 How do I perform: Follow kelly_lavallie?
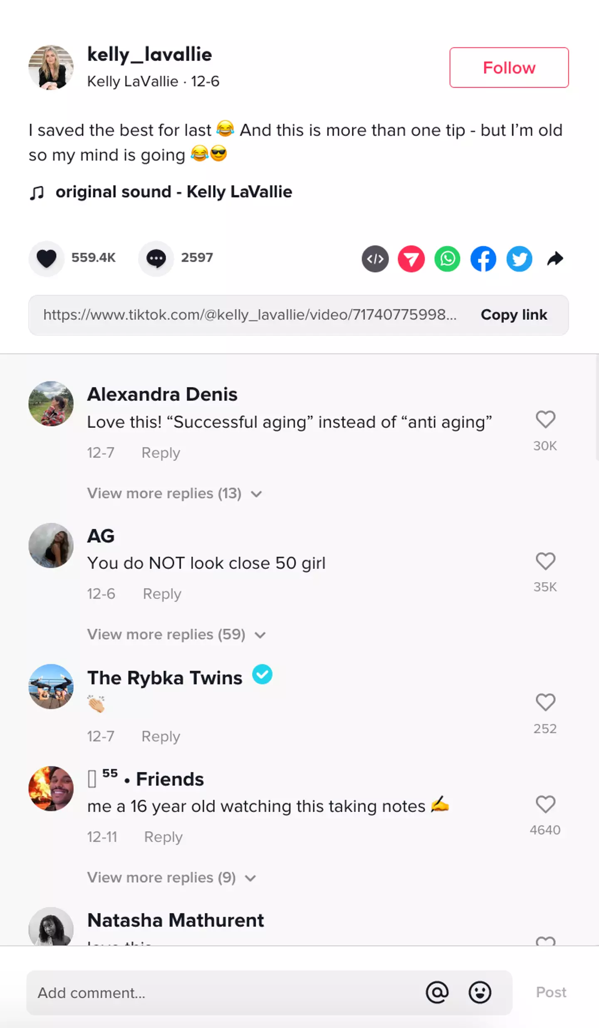point(509,67)
